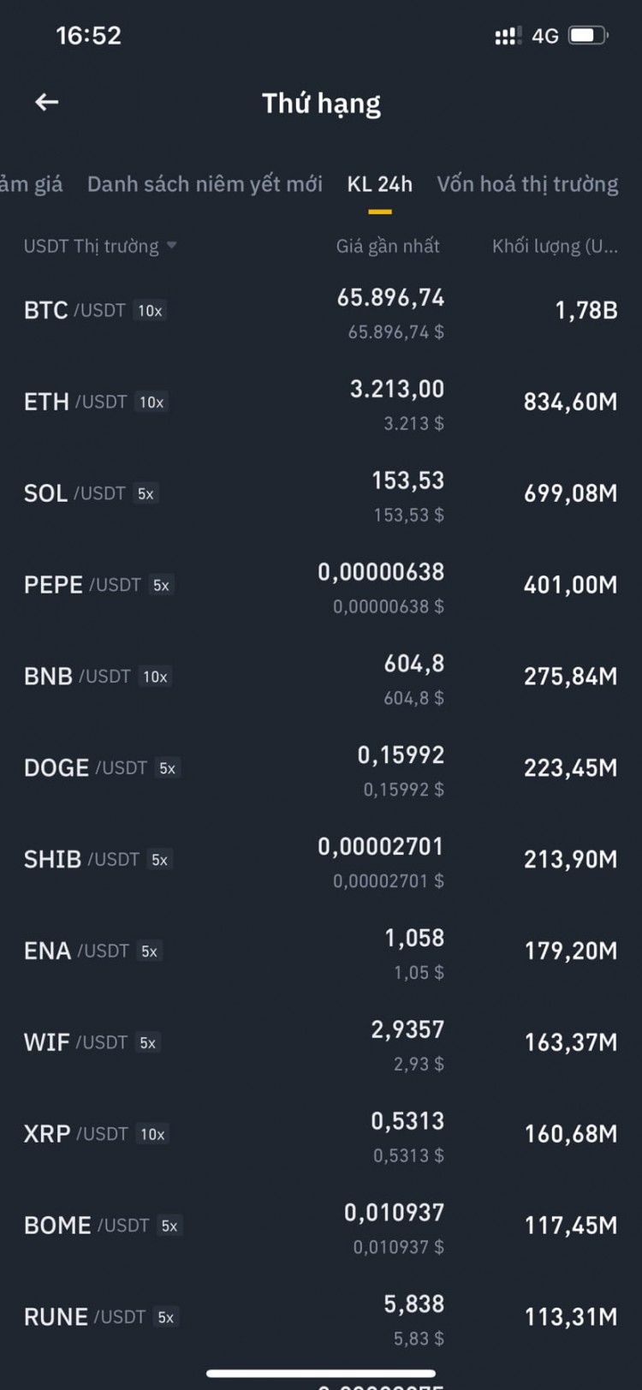The height and width of the screenshot is (1390, 642).
Task: Switch to Vốn hoá thị trường tab
Action: point(527,184)
